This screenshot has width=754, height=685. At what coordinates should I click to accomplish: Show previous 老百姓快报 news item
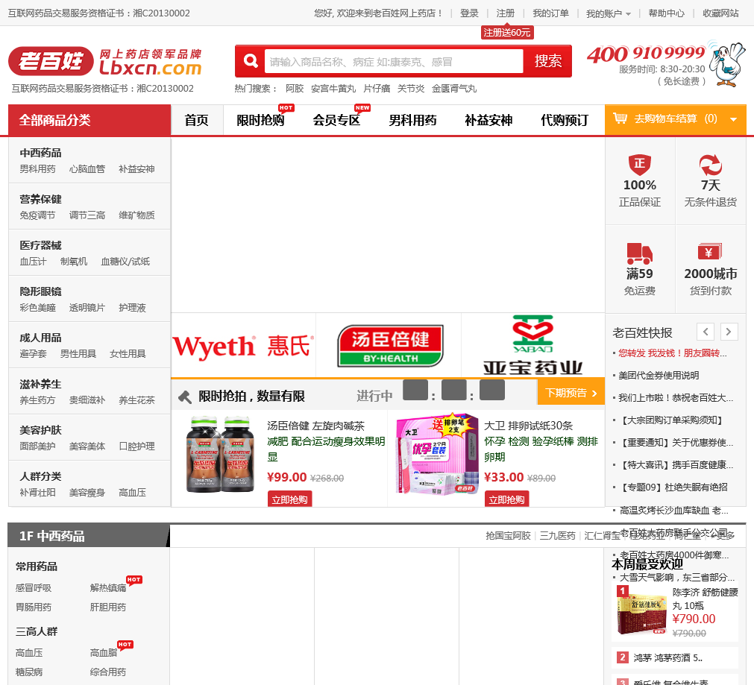706,332
